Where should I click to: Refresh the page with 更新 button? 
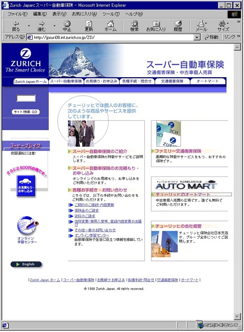89,26
